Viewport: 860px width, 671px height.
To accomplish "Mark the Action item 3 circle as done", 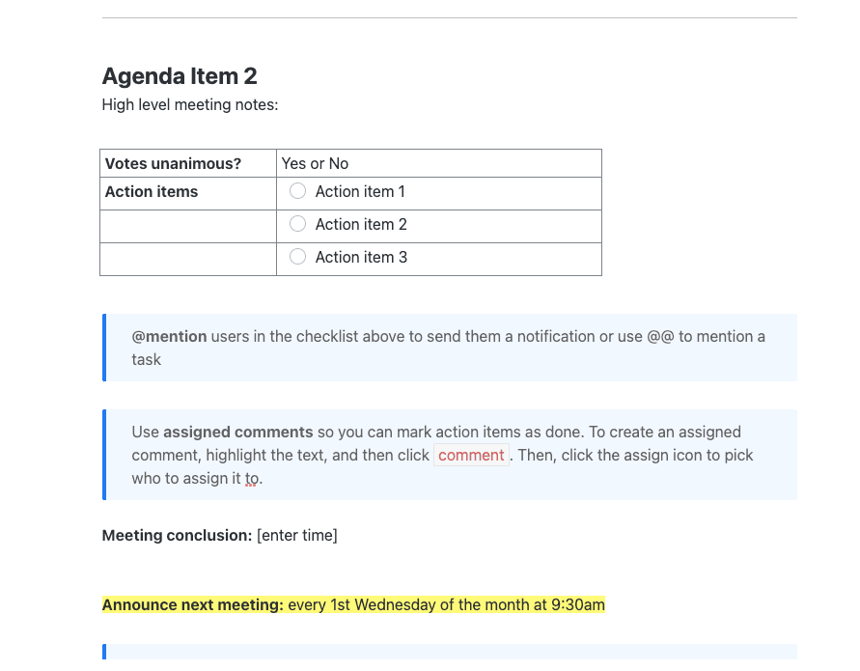I will coord(297,257).
